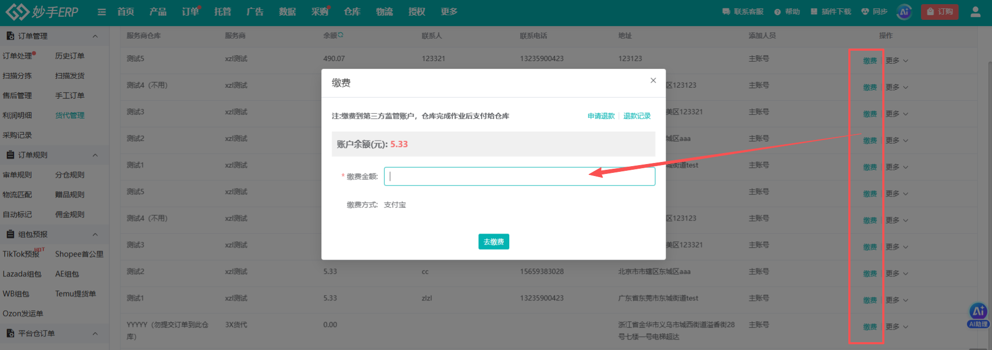Open the AI icon in top bar

[x=904, y=11]
